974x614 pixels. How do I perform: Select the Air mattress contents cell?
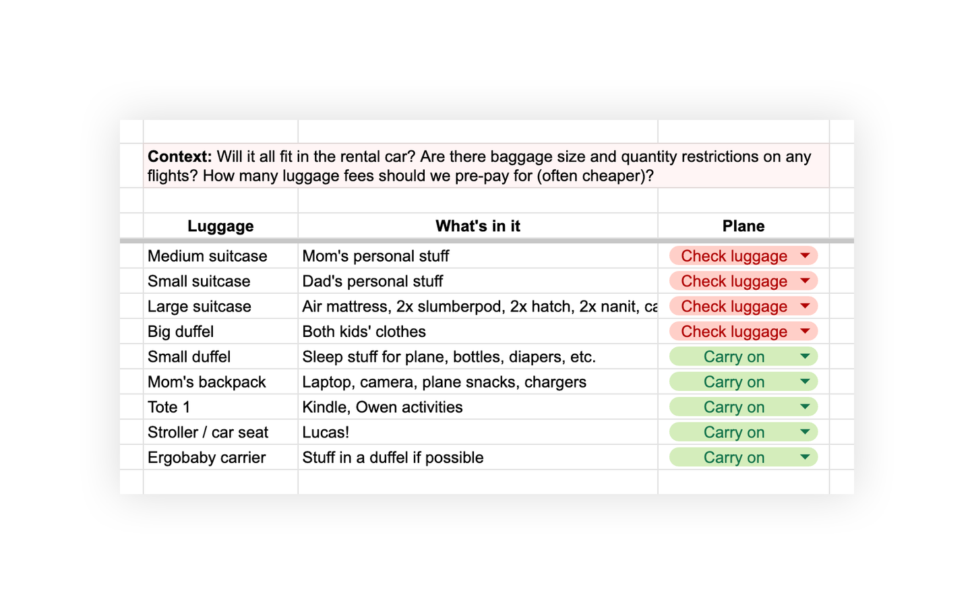pyautogui.click(x=477, y=307)
